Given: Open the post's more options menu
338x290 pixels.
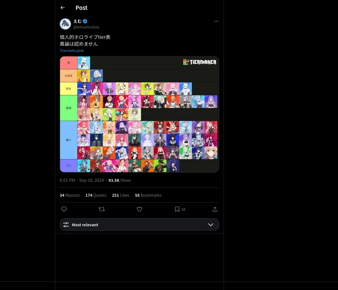Looking at the screenshot, I should 216,21.
